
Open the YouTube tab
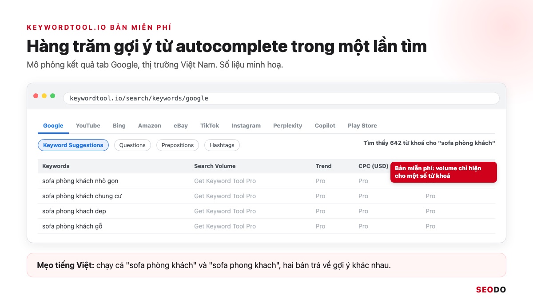coord(88,126)
